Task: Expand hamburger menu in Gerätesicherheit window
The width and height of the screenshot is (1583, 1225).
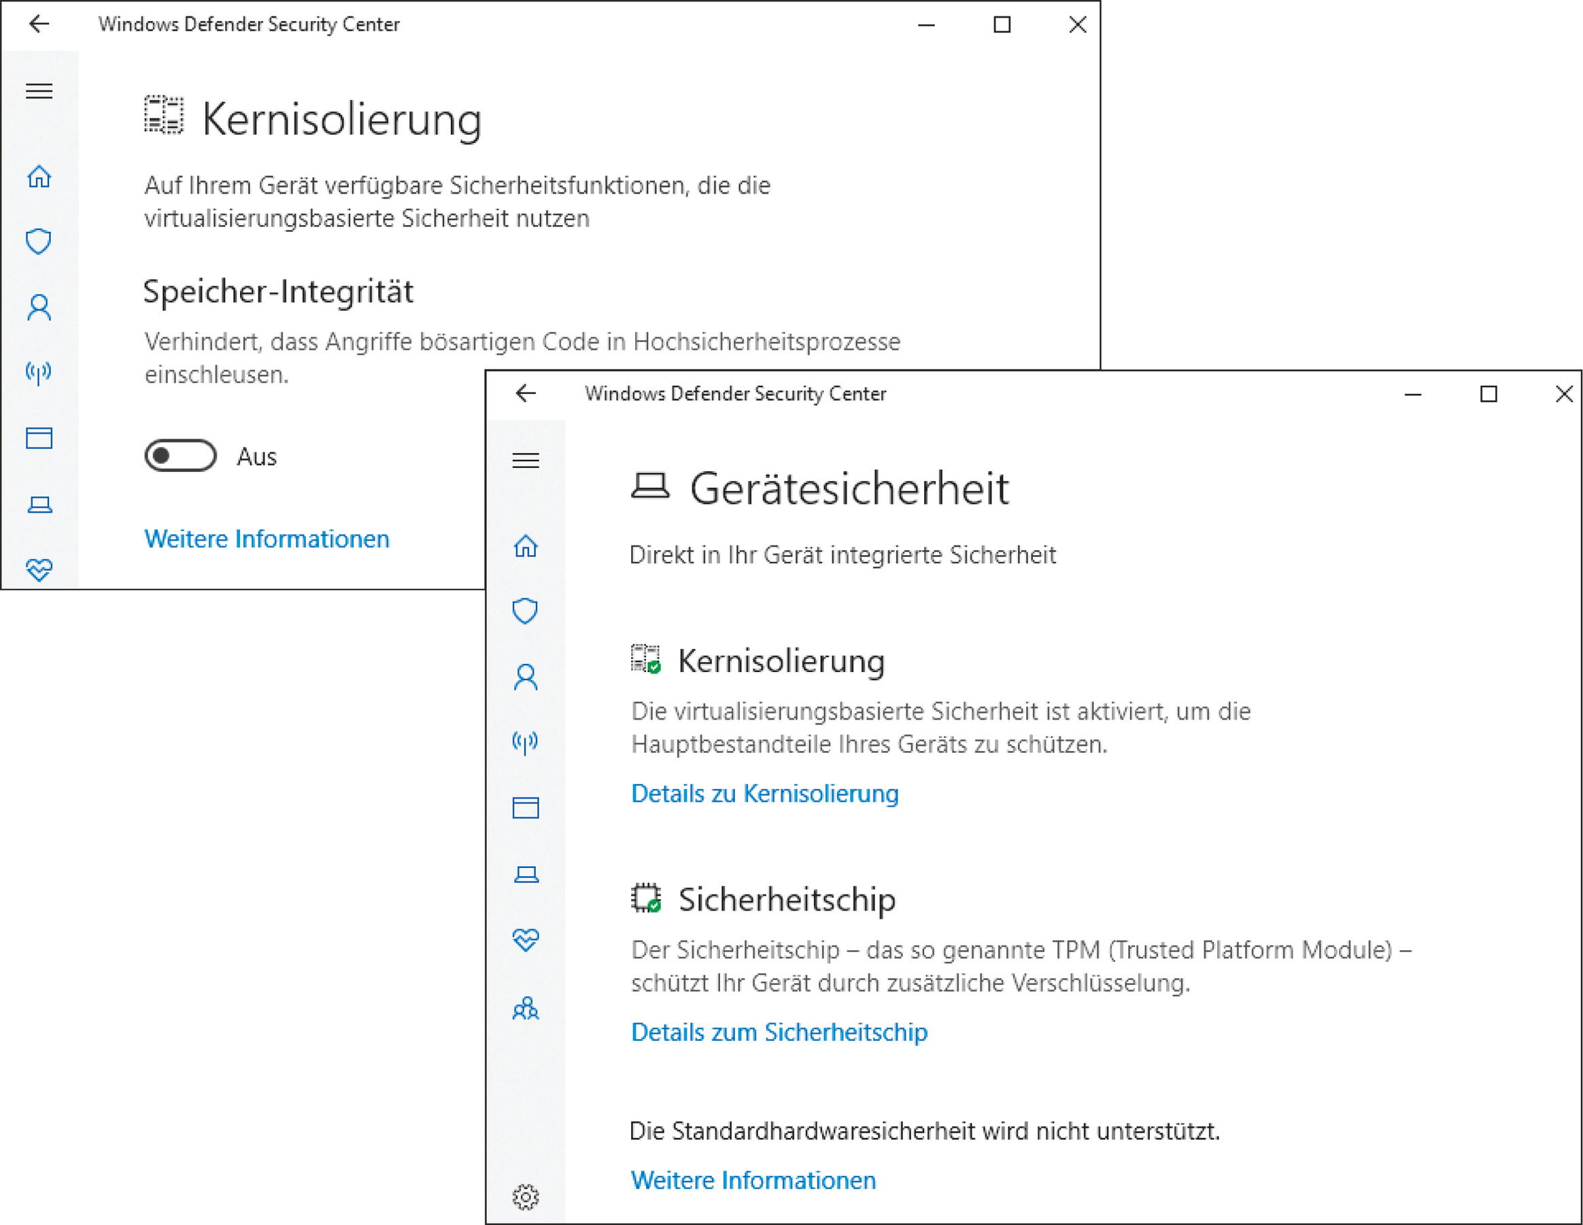Action: (526, 460)
